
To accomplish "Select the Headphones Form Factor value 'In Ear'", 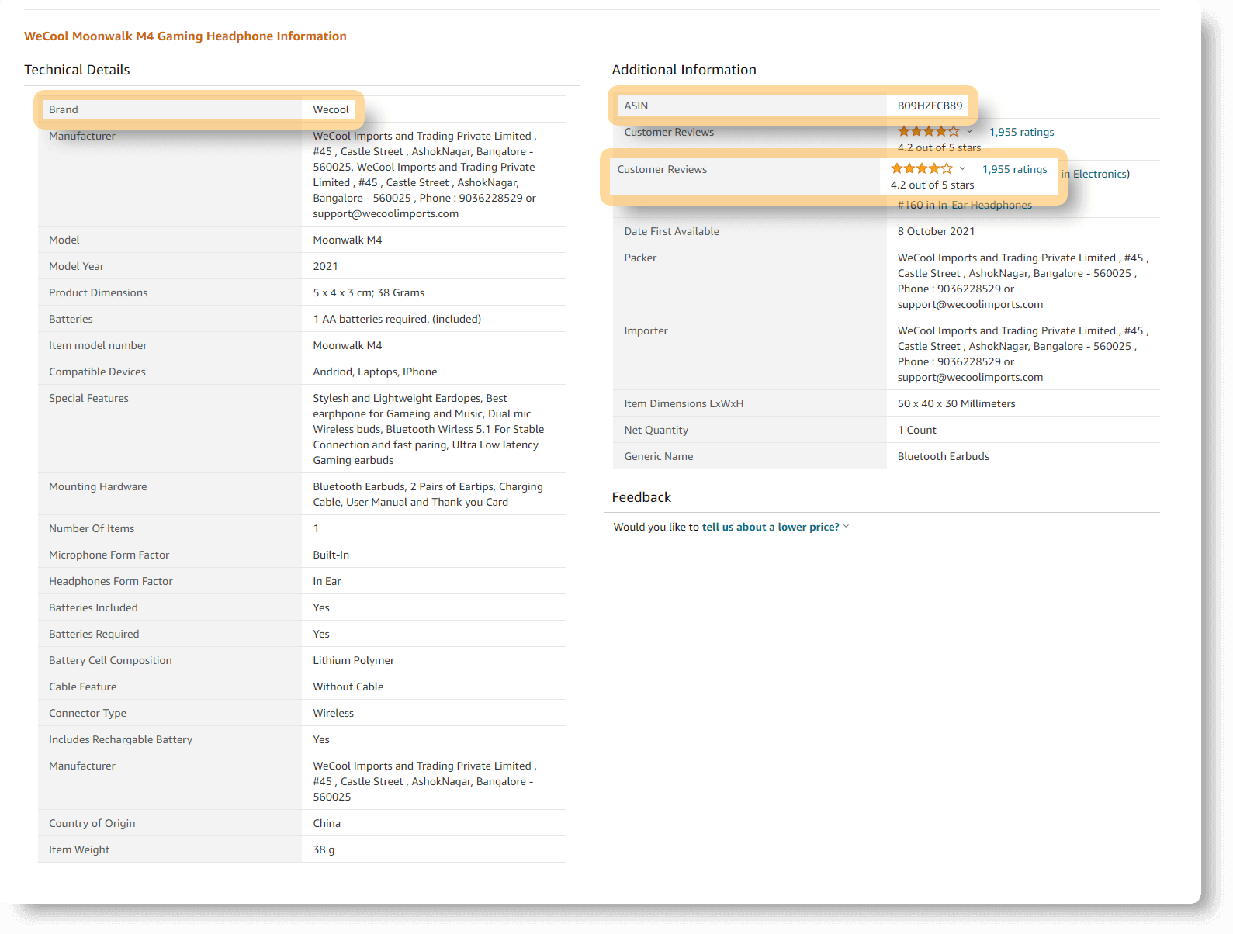I will pyautogui.click(x=327, y=581).
